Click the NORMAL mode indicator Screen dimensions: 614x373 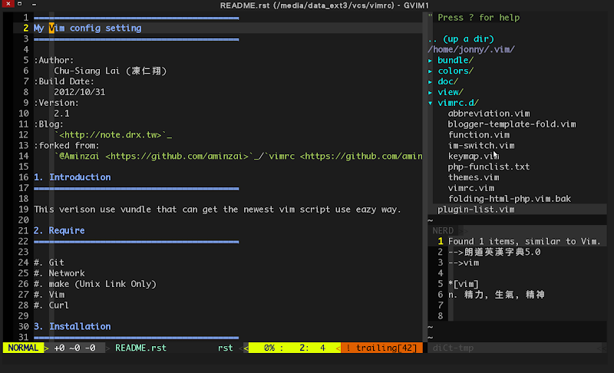[23, 348]
